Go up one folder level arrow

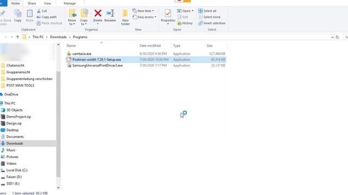click(x=17, y=37)
